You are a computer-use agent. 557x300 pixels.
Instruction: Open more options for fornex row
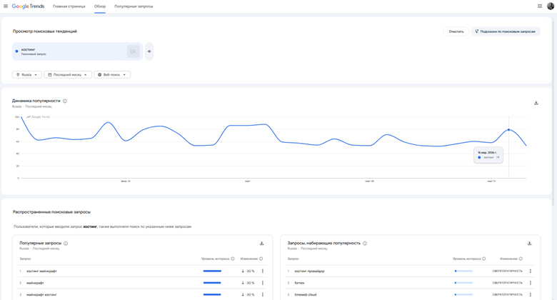(531, 283)
